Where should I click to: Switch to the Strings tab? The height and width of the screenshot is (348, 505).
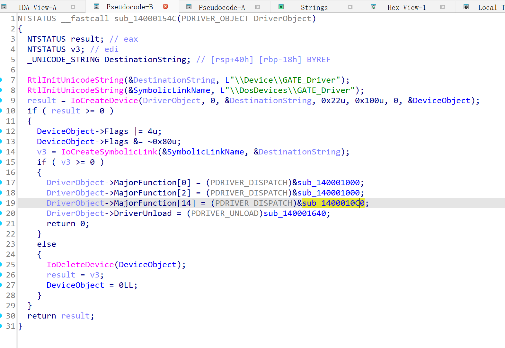[x=314, y=7]
